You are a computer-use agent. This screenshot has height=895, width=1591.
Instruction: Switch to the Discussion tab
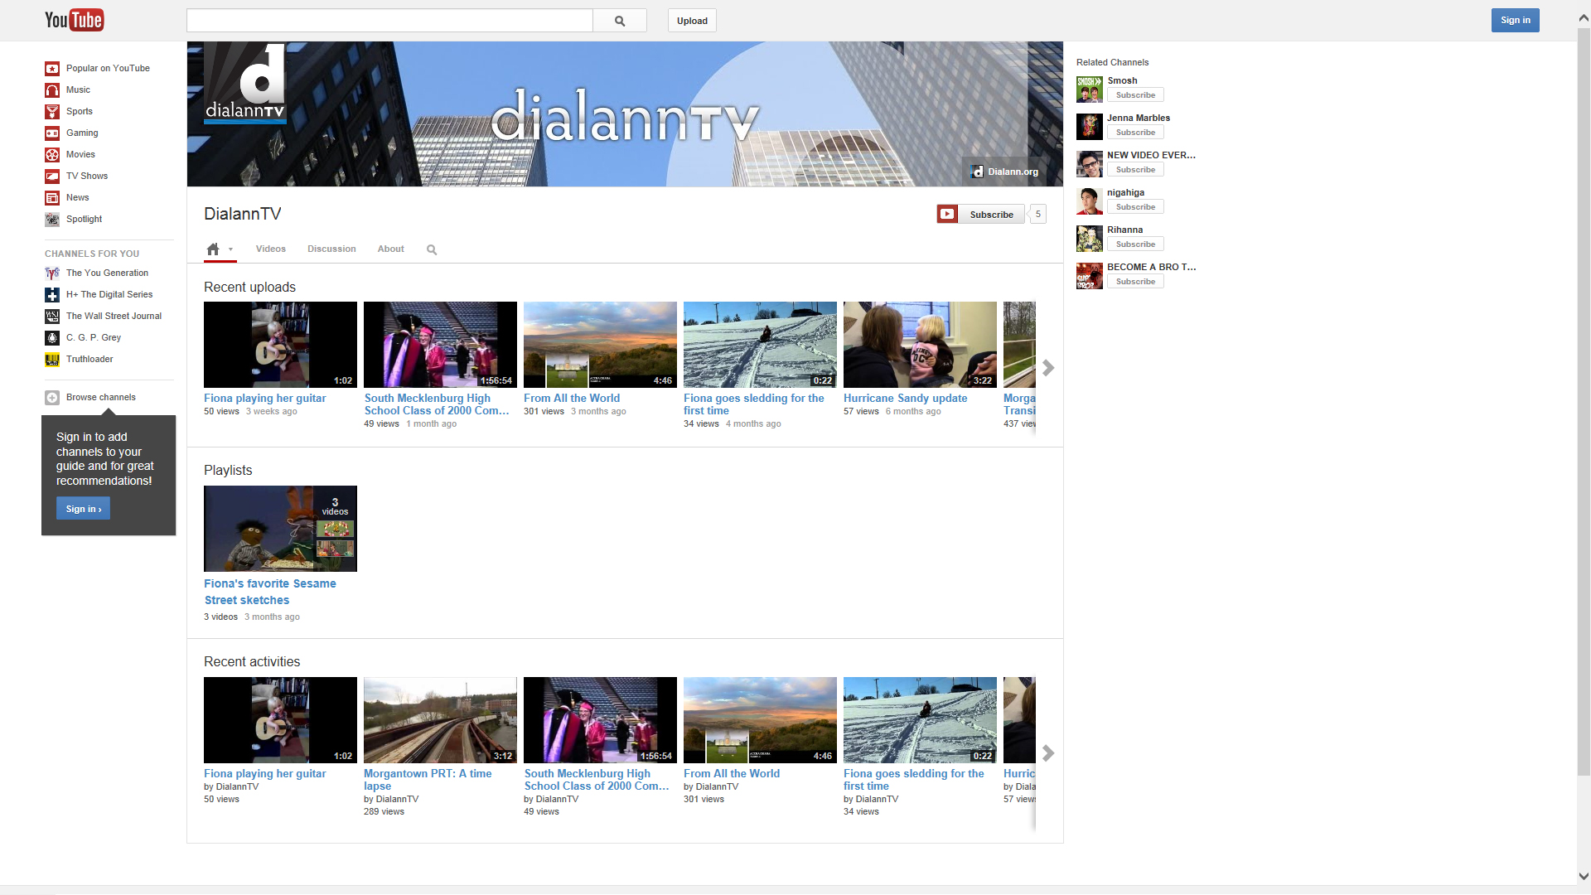click(331, 249)
